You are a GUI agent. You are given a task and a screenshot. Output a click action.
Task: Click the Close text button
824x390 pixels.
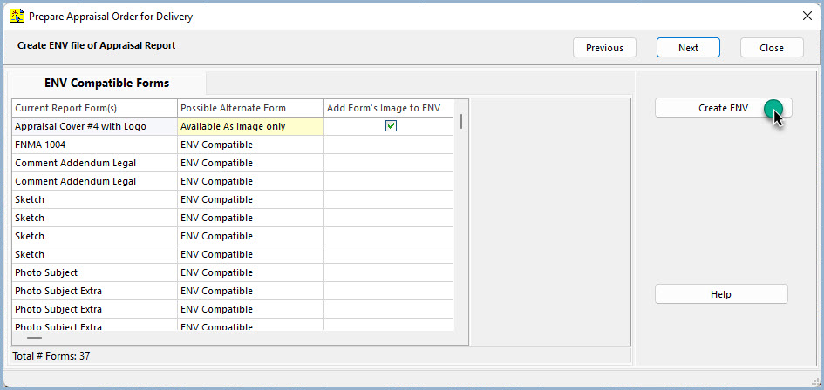772,48
